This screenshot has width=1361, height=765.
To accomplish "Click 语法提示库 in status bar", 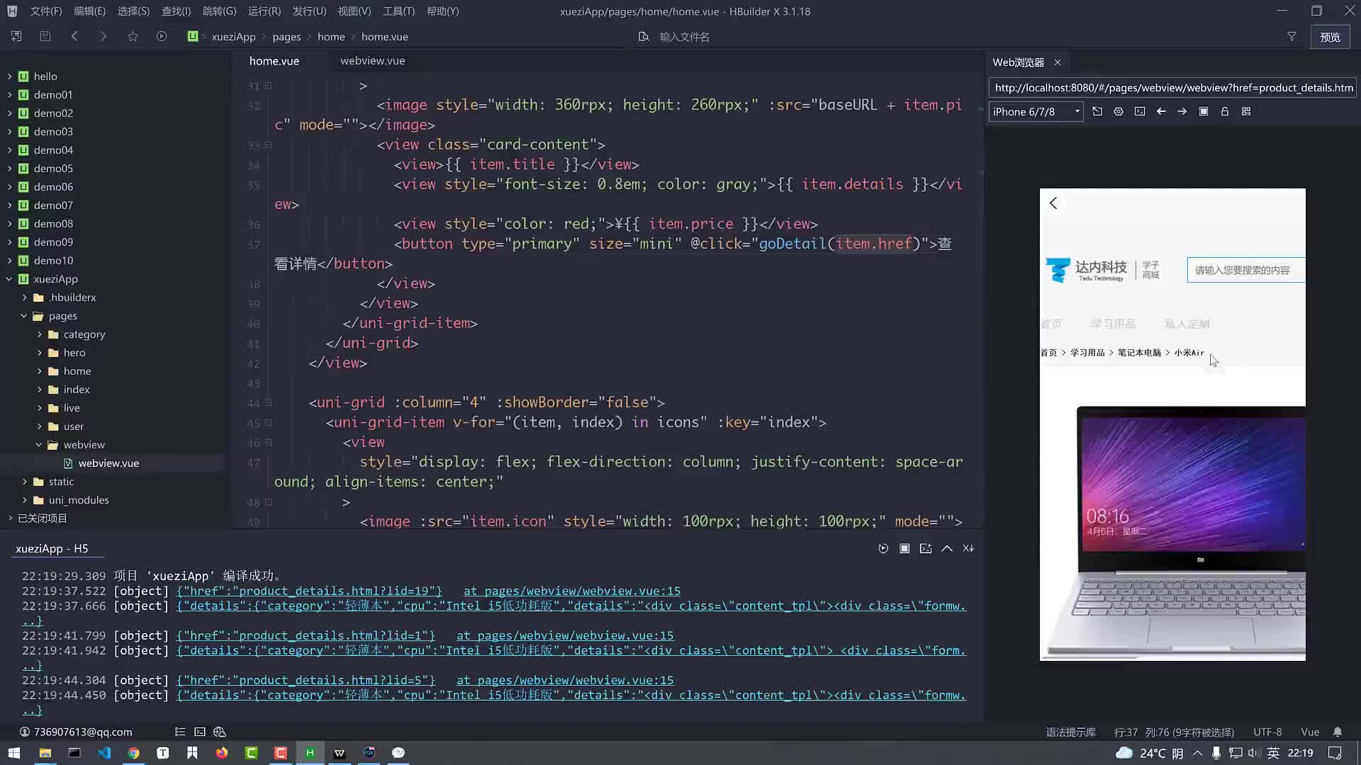I will pos(1070,732).
